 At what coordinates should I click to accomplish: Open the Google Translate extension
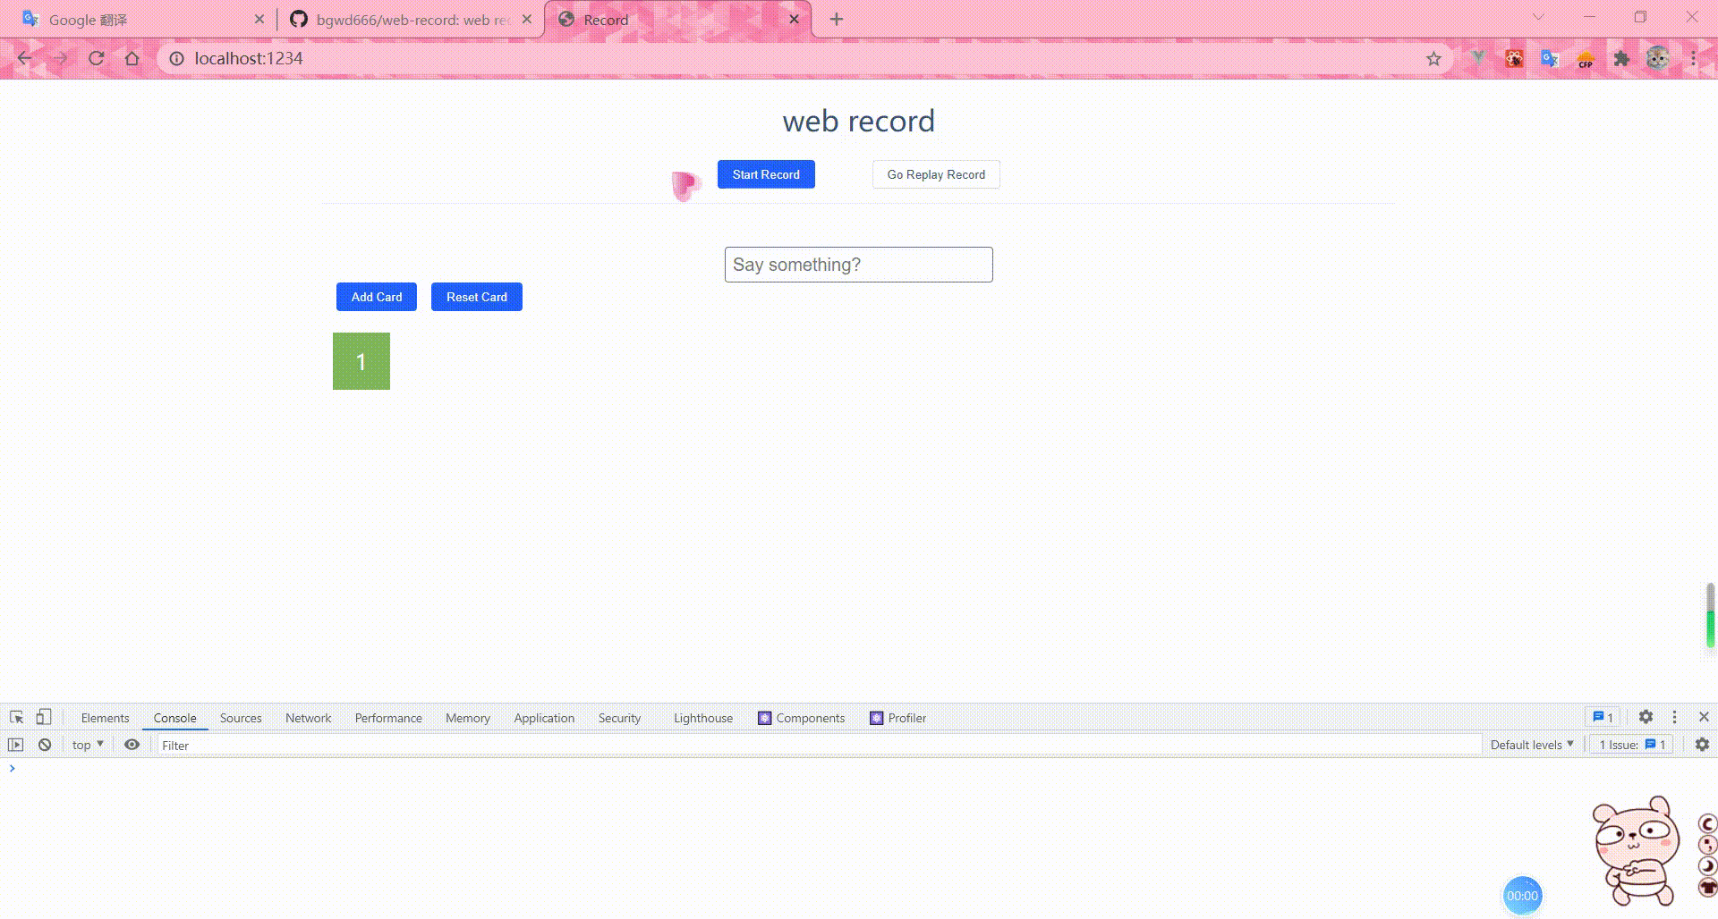click(x=1549, y=57)
